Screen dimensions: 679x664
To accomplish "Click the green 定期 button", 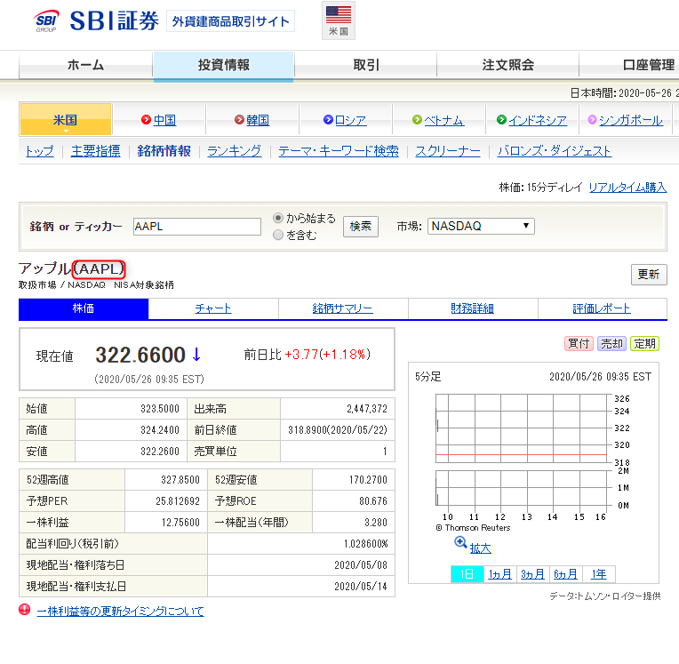I will click(644, 343).
